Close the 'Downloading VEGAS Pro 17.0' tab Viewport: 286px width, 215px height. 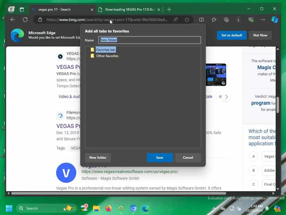(159, 10)
